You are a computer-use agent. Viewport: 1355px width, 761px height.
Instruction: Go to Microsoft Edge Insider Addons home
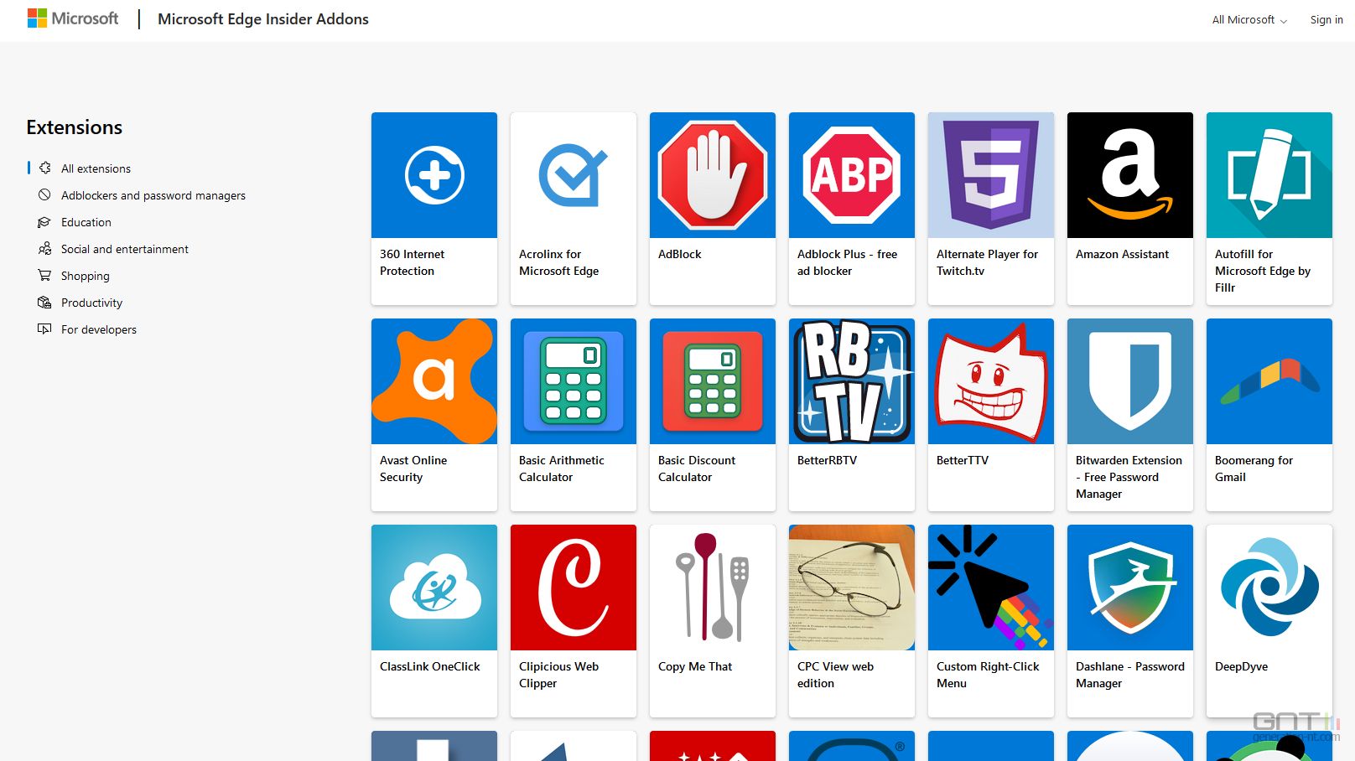[x=263, y=19]
